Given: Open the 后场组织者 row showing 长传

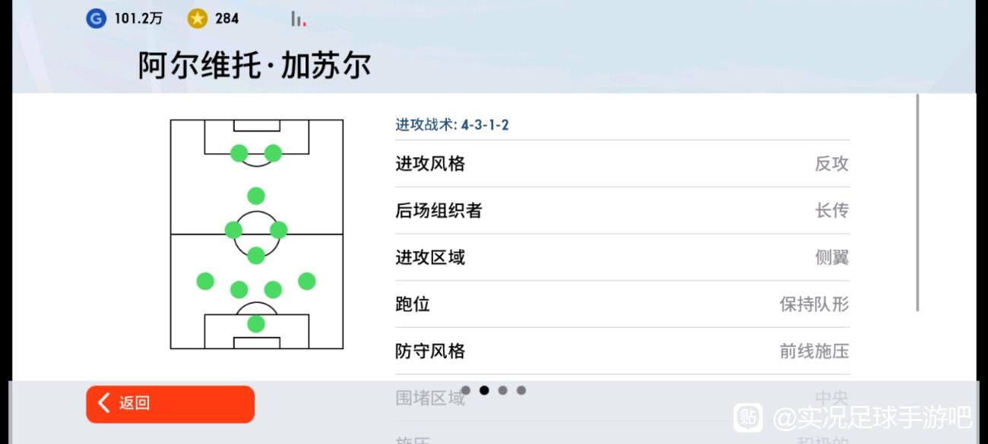Looking at the screenshot, I should (x=622, y=211).
